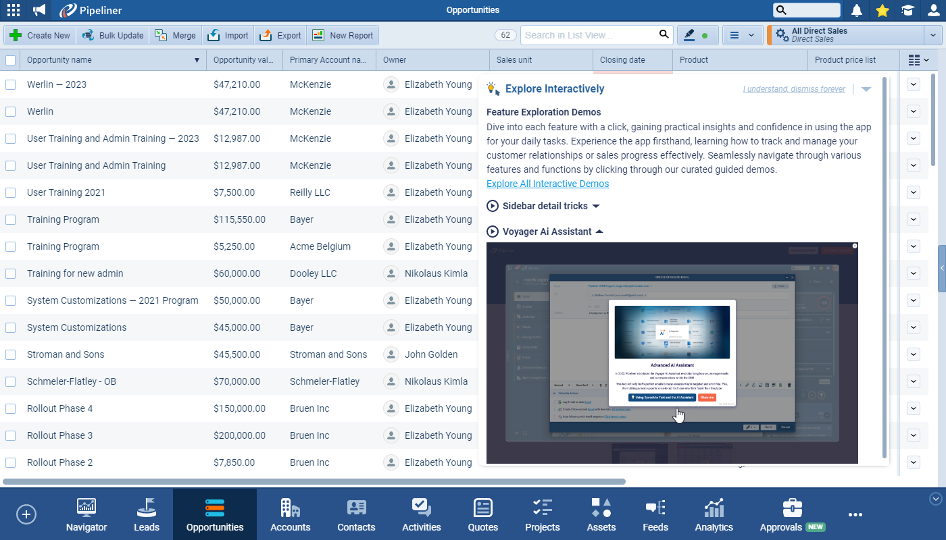The image size is (946, 540).
Task: Click the Create New button
Action: [40, 36]
